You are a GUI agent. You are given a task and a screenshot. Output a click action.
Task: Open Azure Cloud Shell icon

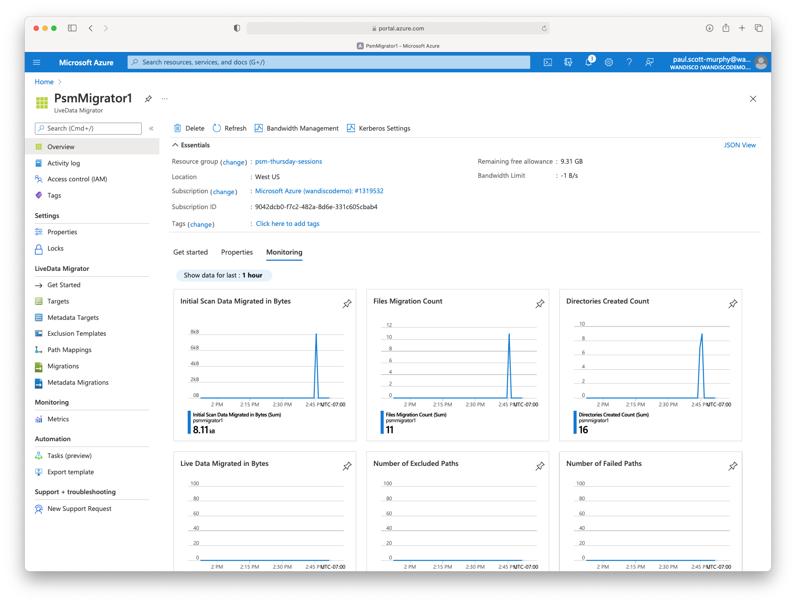(x=547, y=62)
